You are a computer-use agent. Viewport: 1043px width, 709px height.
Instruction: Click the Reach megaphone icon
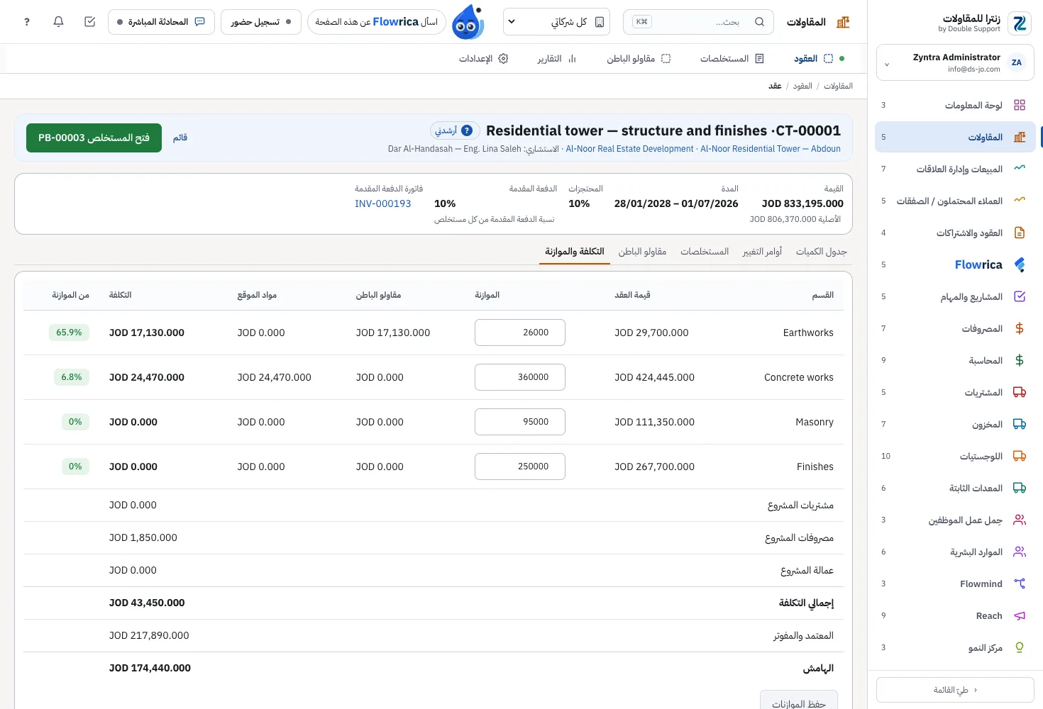[x=1020, y=615]
